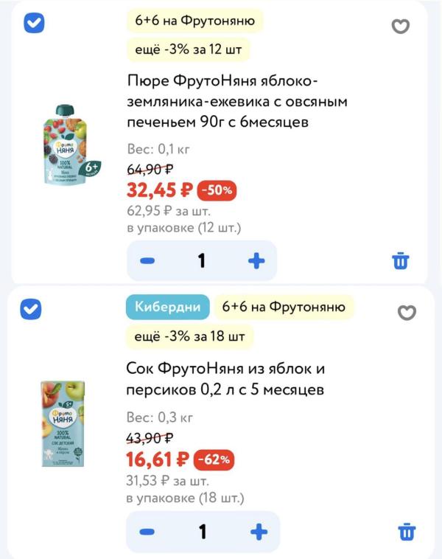View the juice carton product image
This screenshot has height=559, width=442.
point(63,424)
